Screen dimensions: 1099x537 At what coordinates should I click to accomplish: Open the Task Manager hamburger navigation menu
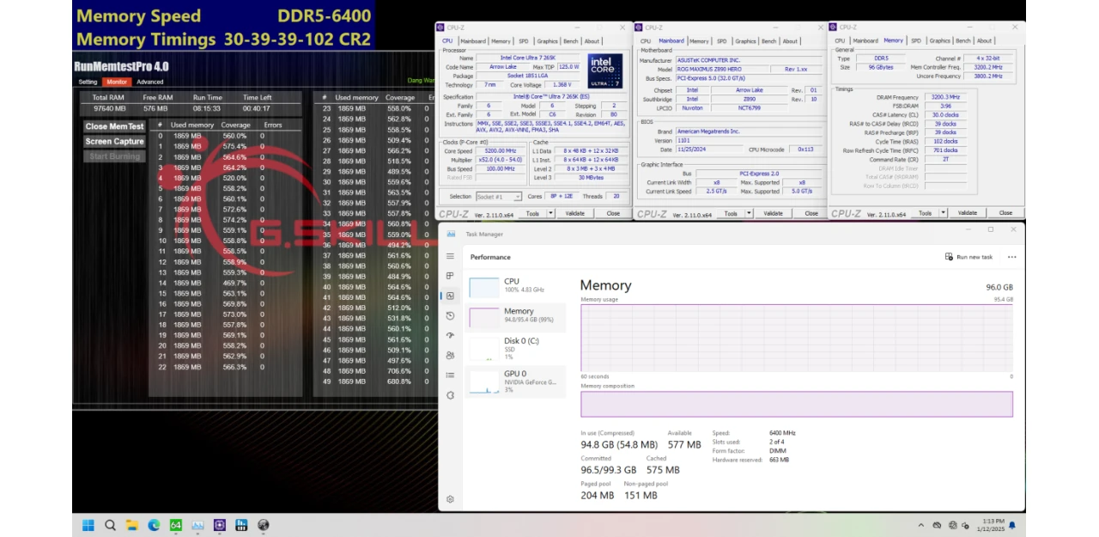[450, 256]
